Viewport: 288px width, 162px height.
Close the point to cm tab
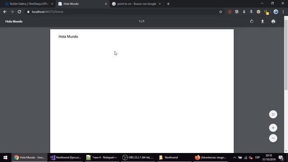(x=160, y=4)
